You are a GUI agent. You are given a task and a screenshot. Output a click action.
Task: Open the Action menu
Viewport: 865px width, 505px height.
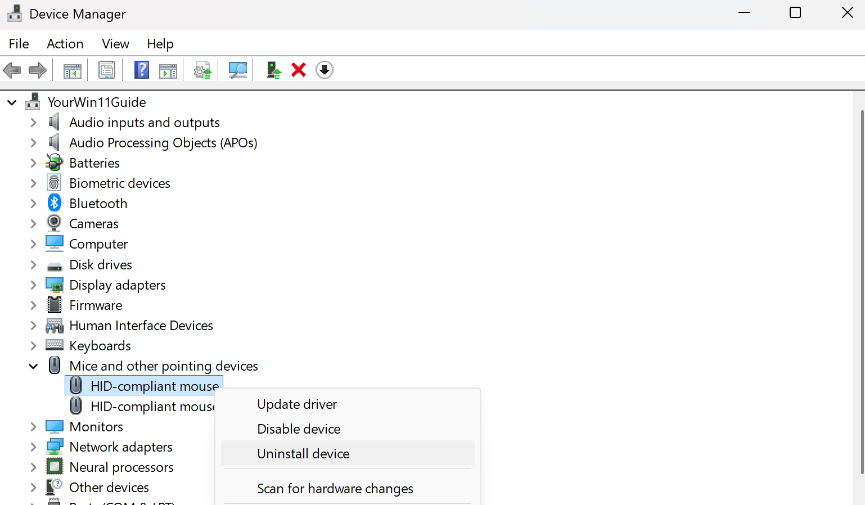pyautogui.click(x=65, y=44)
